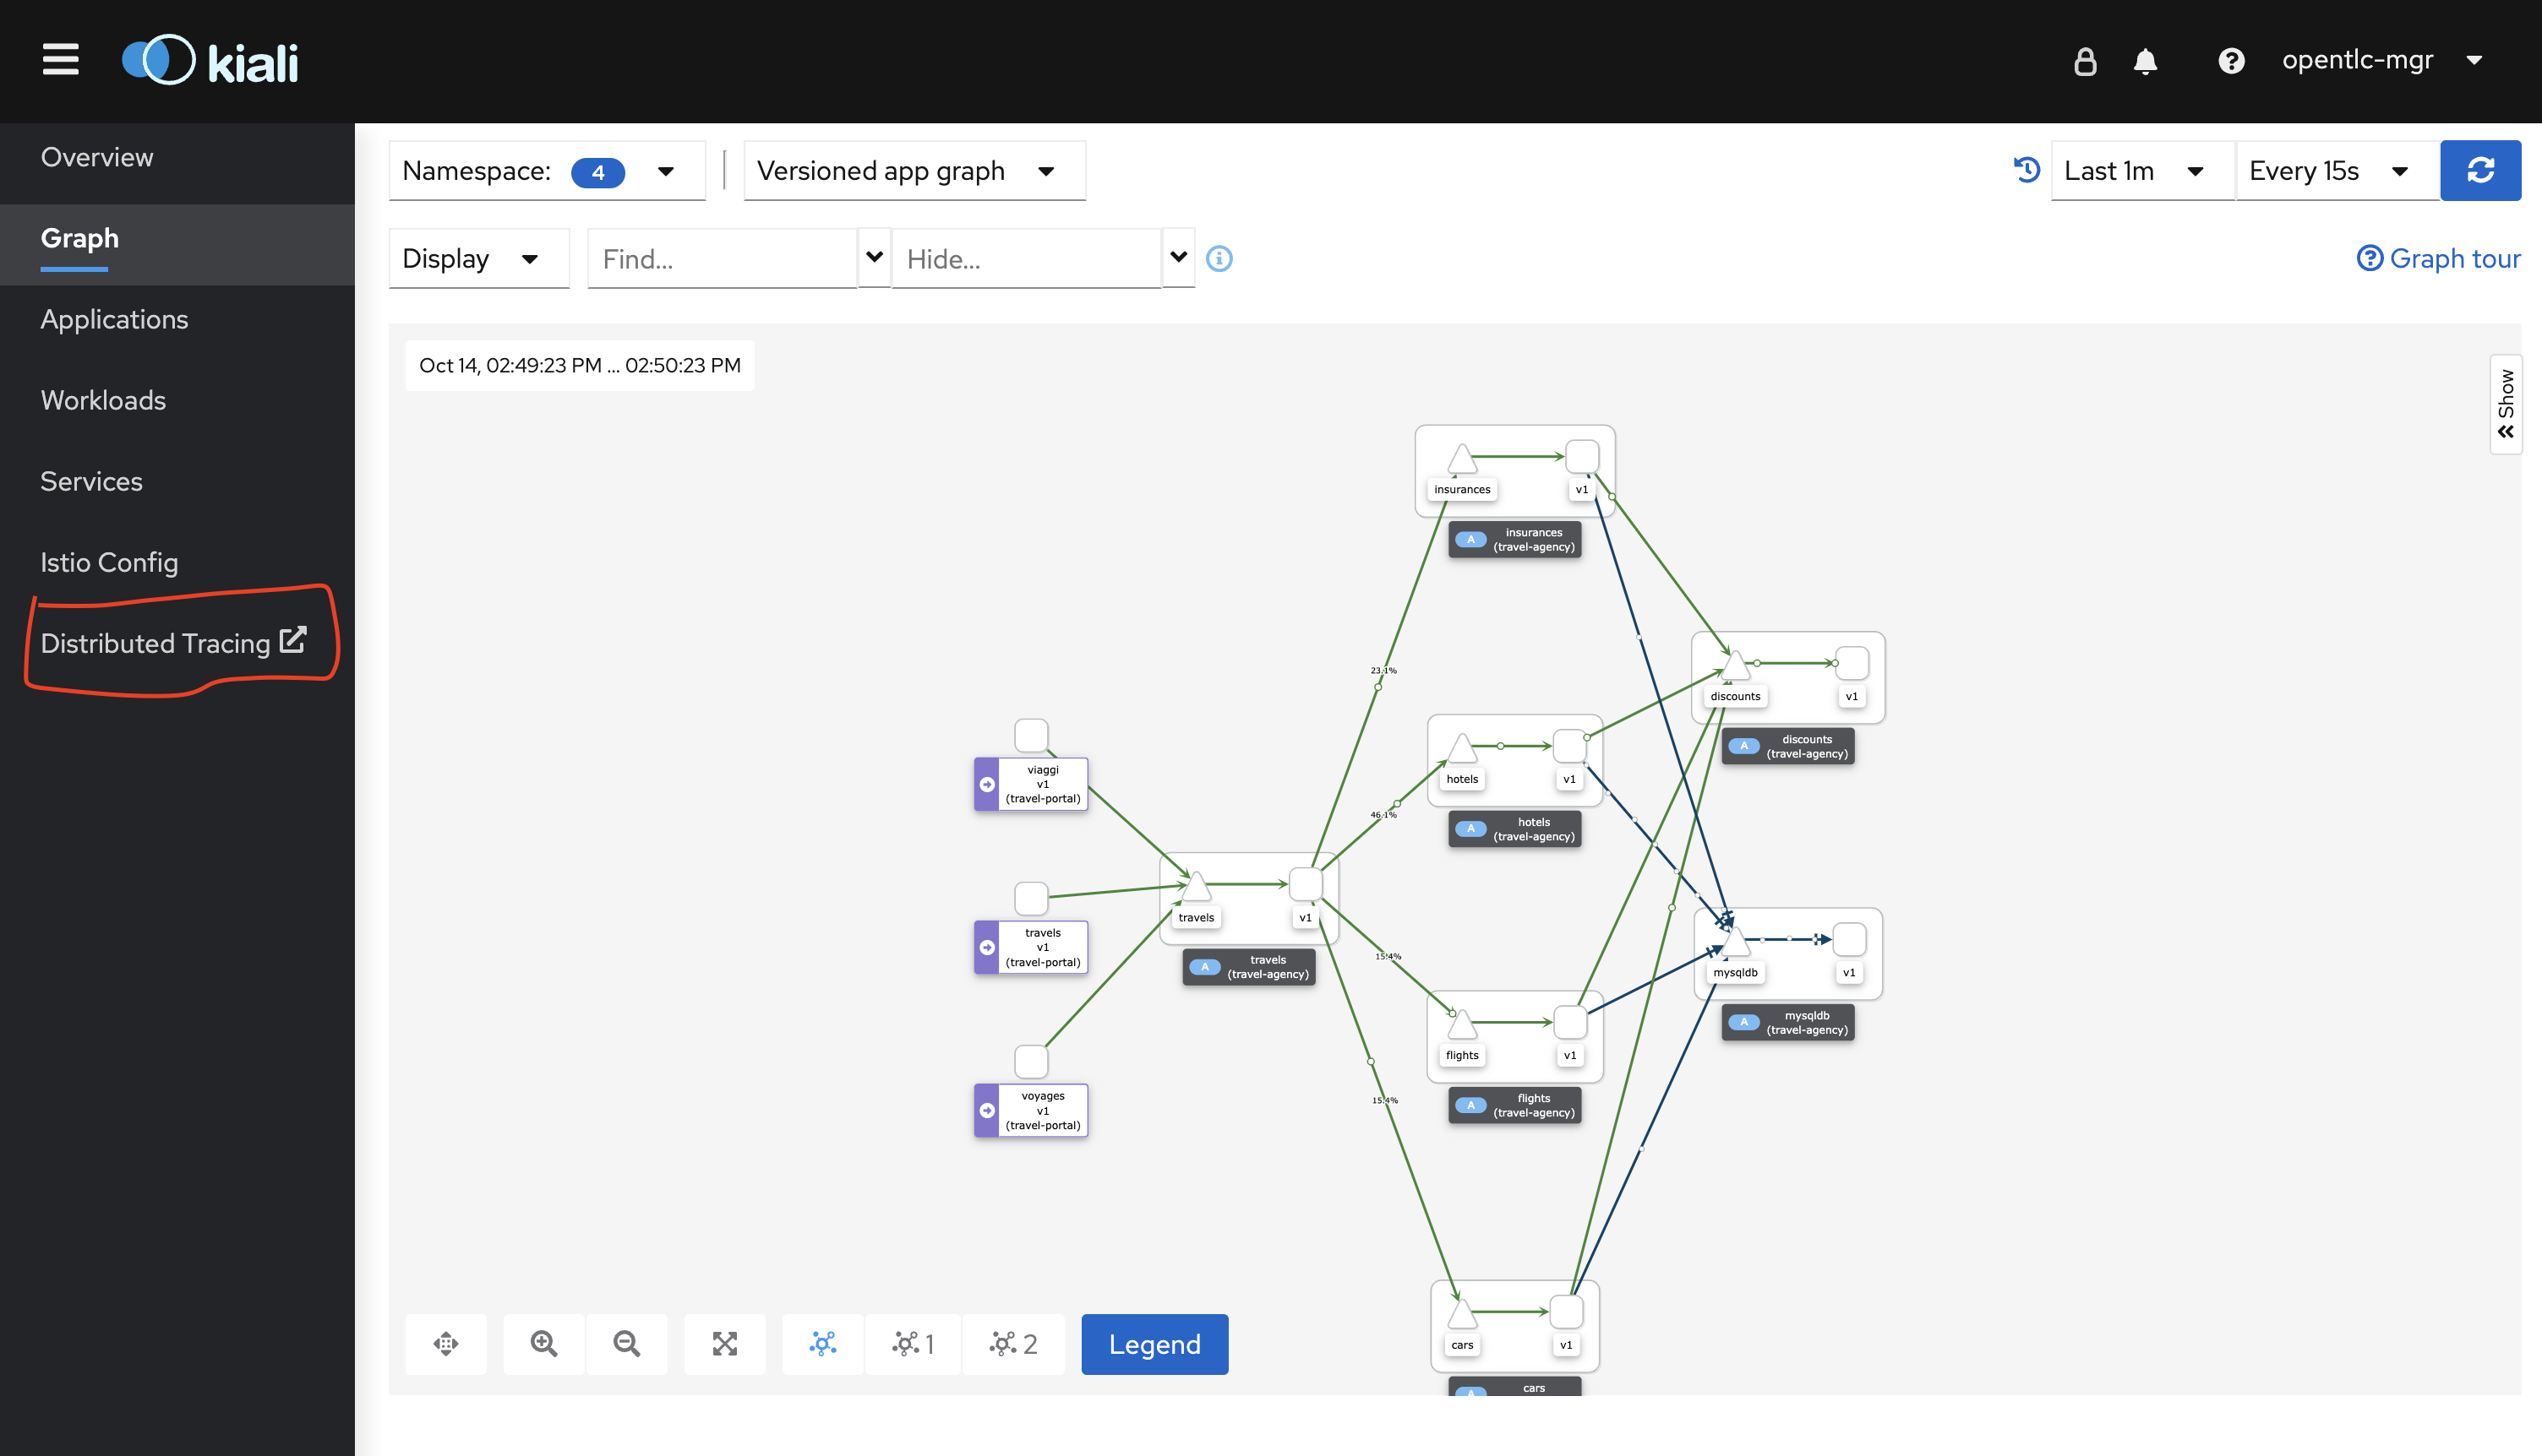Click the Every 15s refresh interval dropdown
Screen dimensions: 2542x1456
coord(2331,171)
